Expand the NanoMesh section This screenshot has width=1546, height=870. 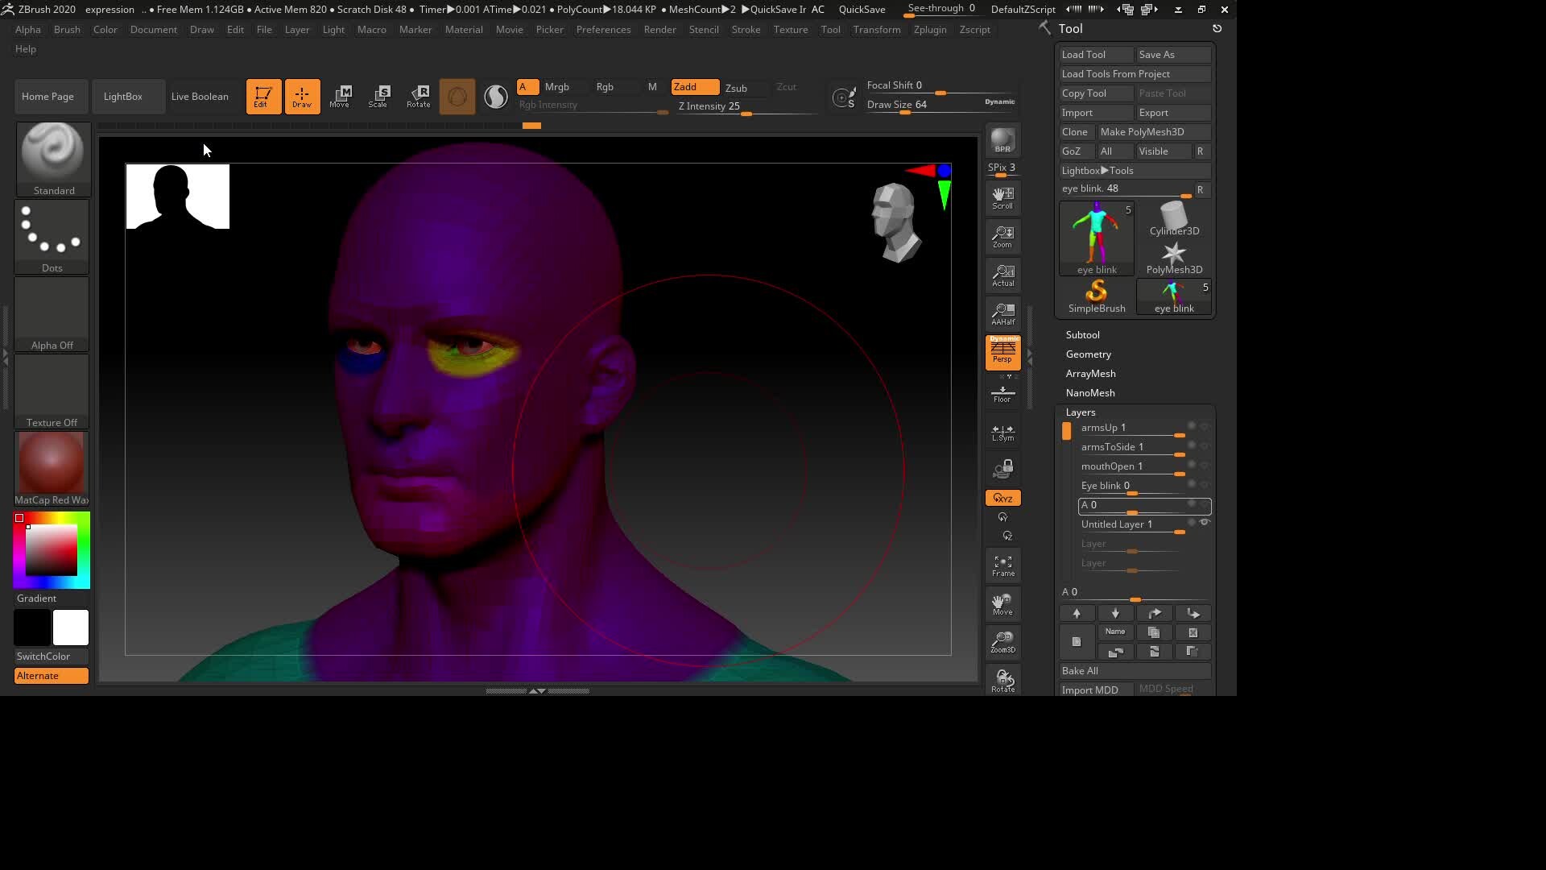tap(1090, 392)
